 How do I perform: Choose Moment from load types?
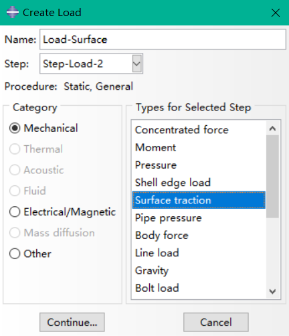(x=199, y=147)
